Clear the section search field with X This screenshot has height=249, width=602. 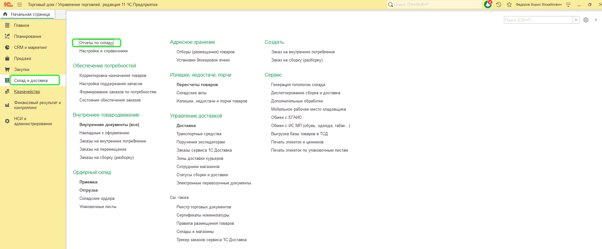[576, 20]
